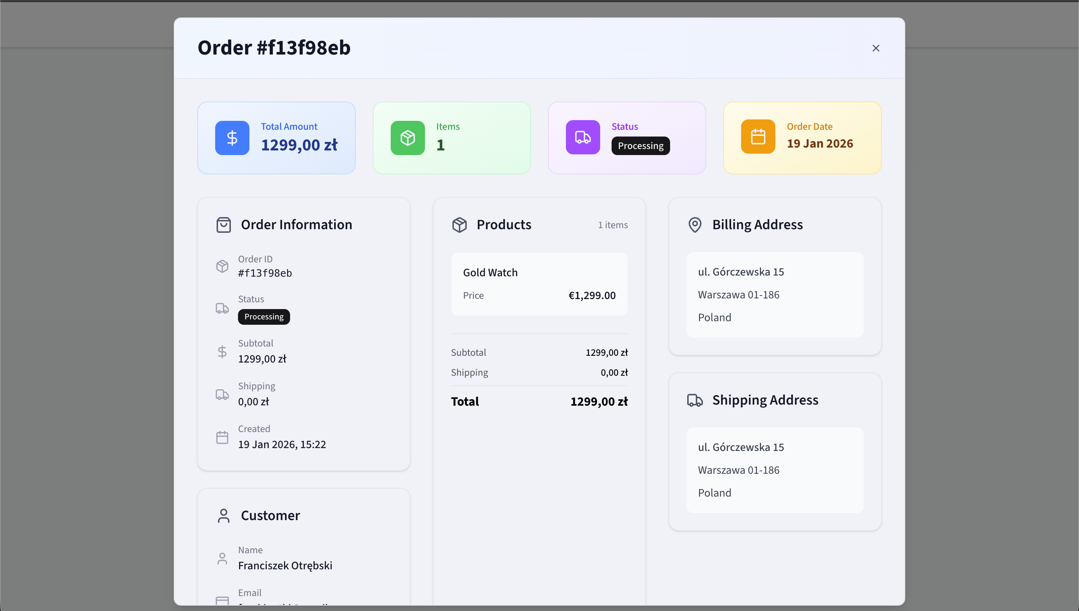
Task: Click the Processing badge under Order Information
Action: [264, 317]
